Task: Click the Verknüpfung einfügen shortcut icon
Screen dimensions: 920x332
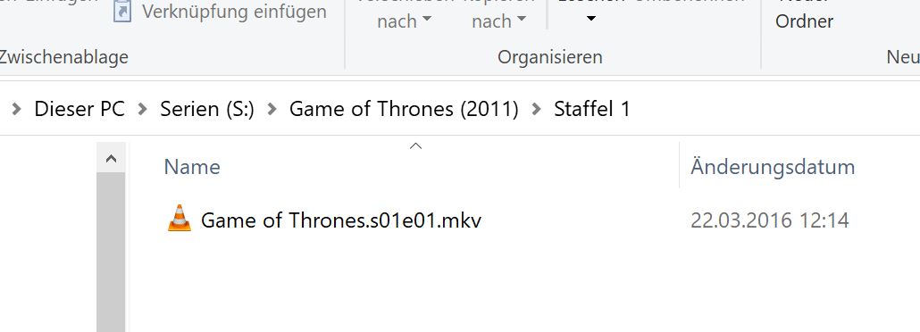Action: [122, 11]
